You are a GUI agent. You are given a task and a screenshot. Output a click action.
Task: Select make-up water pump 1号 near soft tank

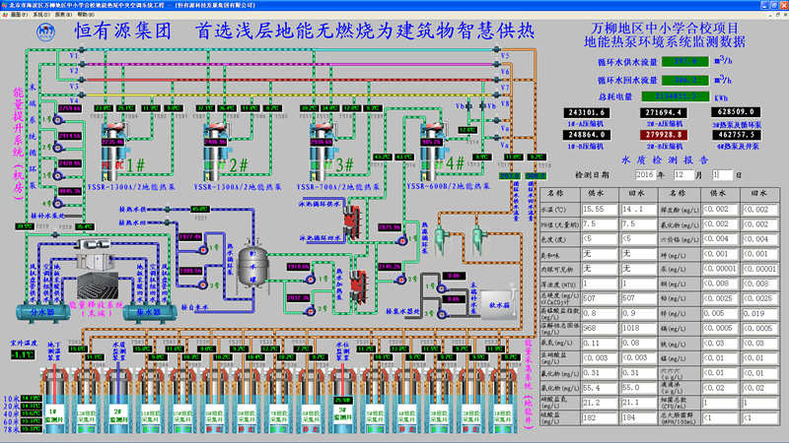(441, 288)
